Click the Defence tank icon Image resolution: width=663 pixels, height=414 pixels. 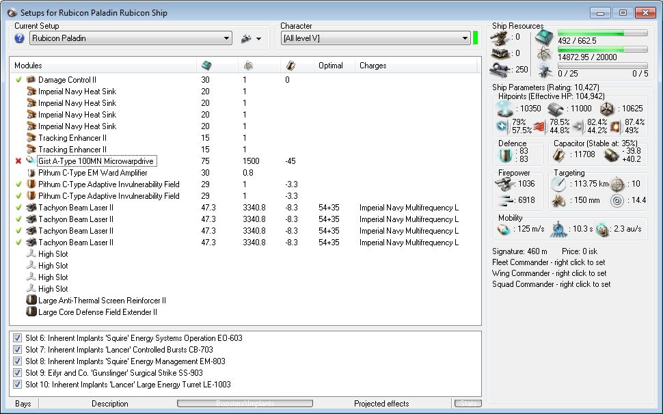505,155
